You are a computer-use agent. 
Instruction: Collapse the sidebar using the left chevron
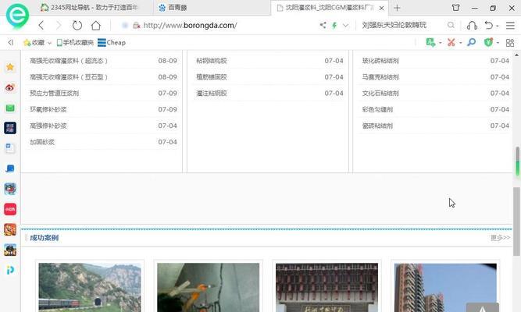(10, 42)
